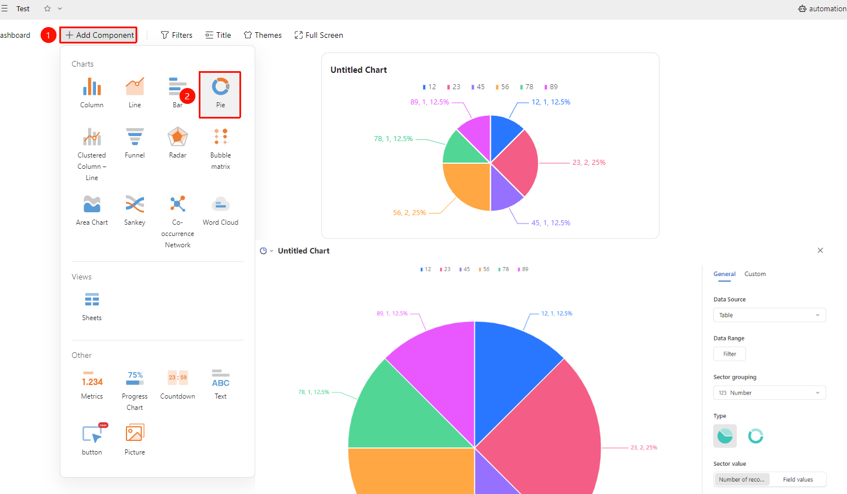Image resolution: width=847 pixels, height=494 pixels.
Task: Add a Clustered Column-Line chart
Action: (x=91, y=154)
